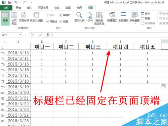Image resolution: width=168 pixels, height=126 pixels.
Task: Select row 73 header
Action: [x=3, y=53]
